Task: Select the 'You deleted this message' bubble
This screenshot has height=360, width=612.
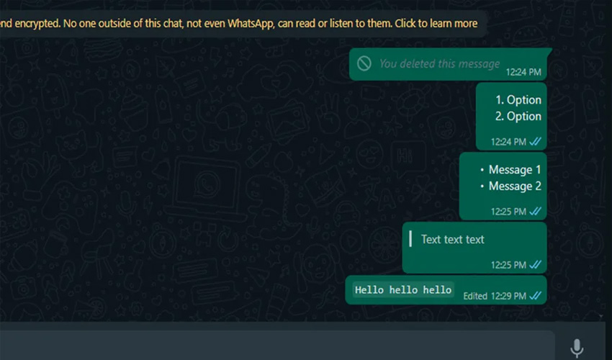Action: coord(449,64)
